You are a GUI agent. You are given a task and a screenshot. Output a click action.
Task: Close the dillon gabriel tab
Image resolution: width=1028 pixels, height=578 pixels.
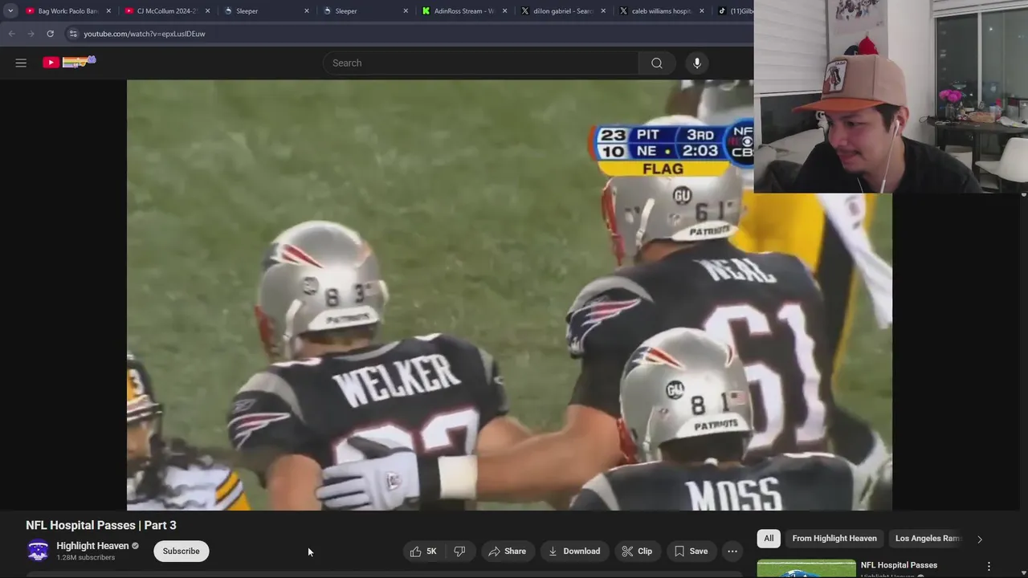[604, 11]
